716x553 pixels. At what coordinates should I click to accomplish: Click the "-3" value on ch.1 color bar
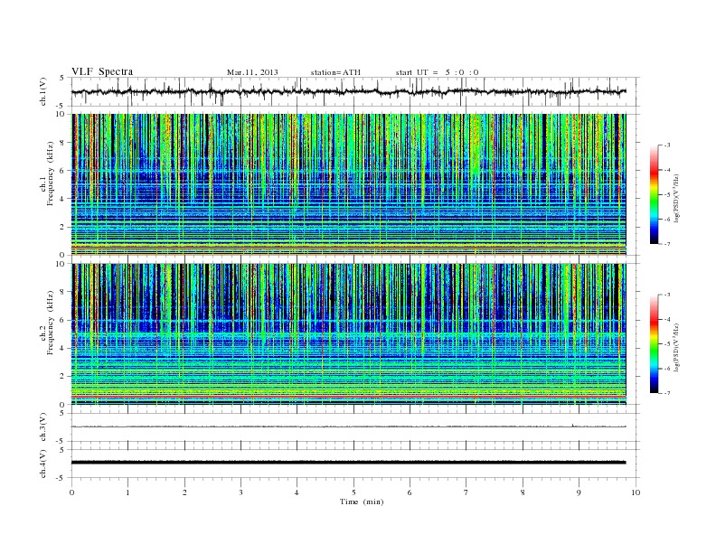(x=666, y=145)
